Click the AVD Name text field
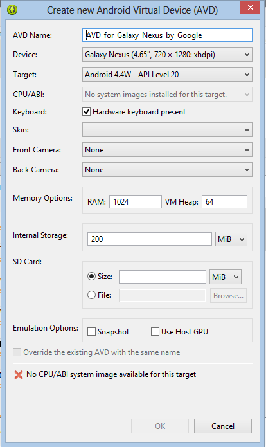Image resolution: width=266 pixels, height=447 pixels. 167,35
